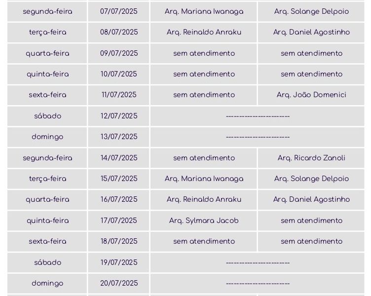Select the date cell 12/07/2025
The width and height of the screenshot is (371, 296).
[118, 116]
